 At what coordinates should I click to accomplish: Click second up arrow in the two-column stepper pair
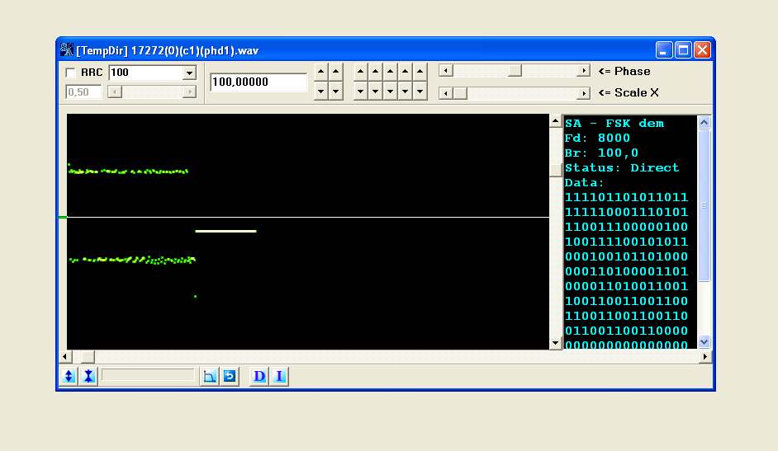336,72
